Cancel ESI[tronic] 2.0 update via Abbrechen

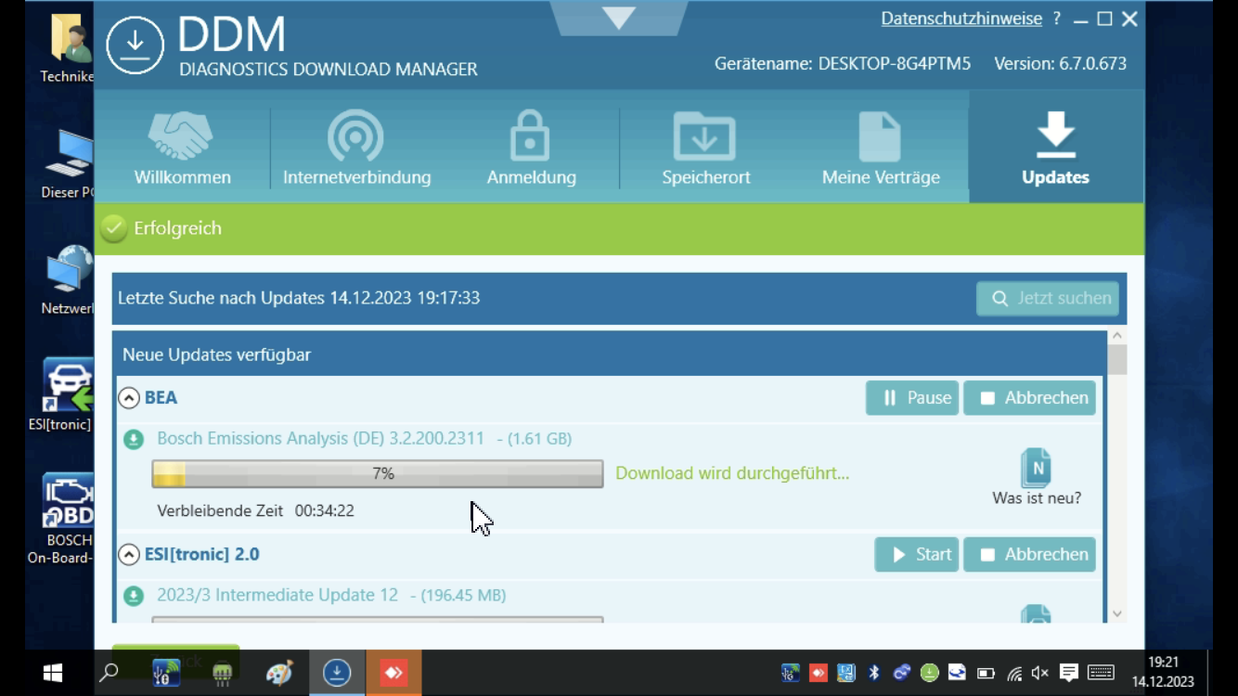[x=1030, y=555]
